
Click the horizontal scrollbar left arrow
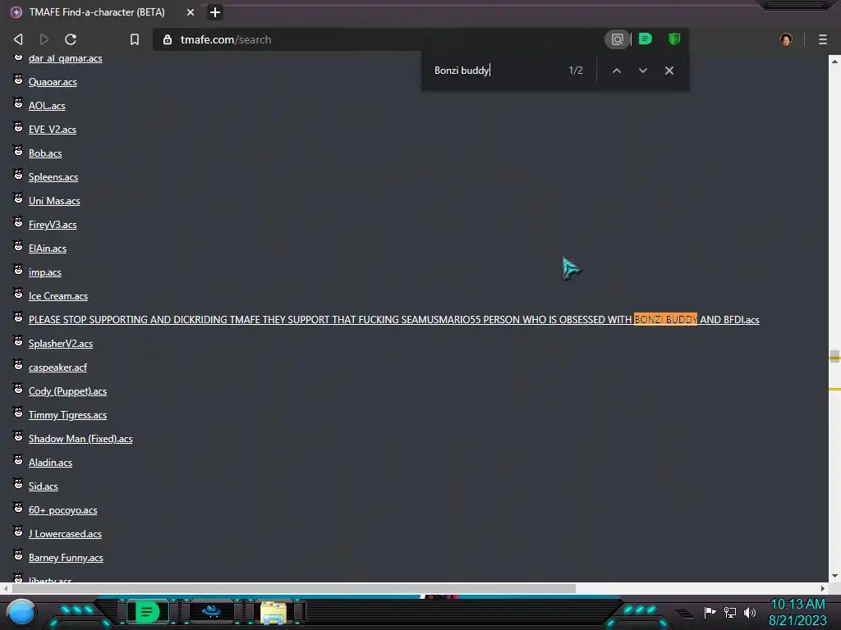[x=6, y=588]
